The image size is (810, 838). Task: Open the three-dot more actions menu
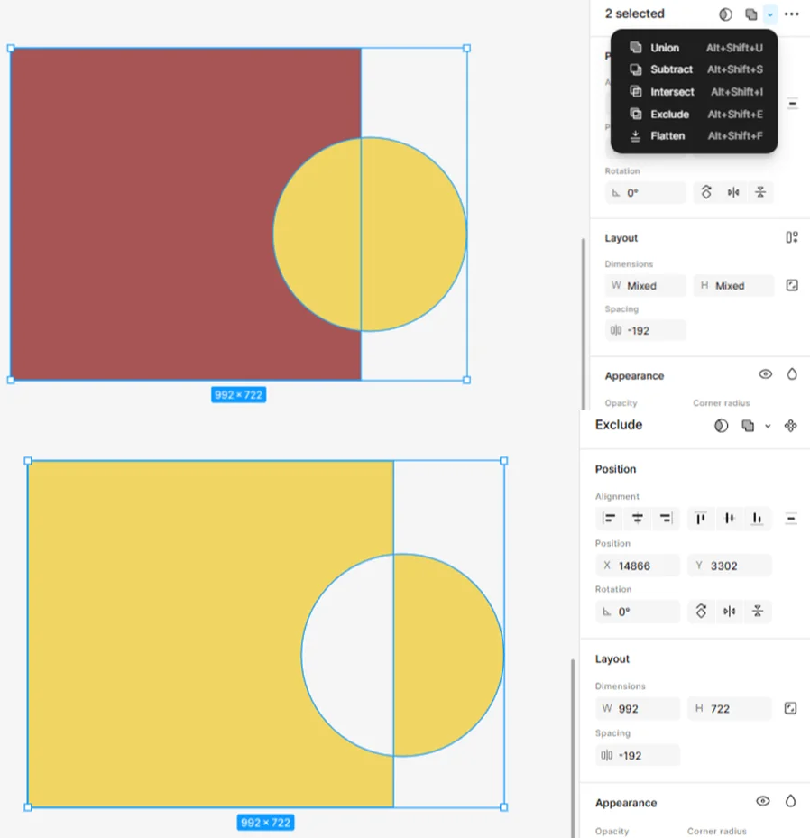point(791,14)
